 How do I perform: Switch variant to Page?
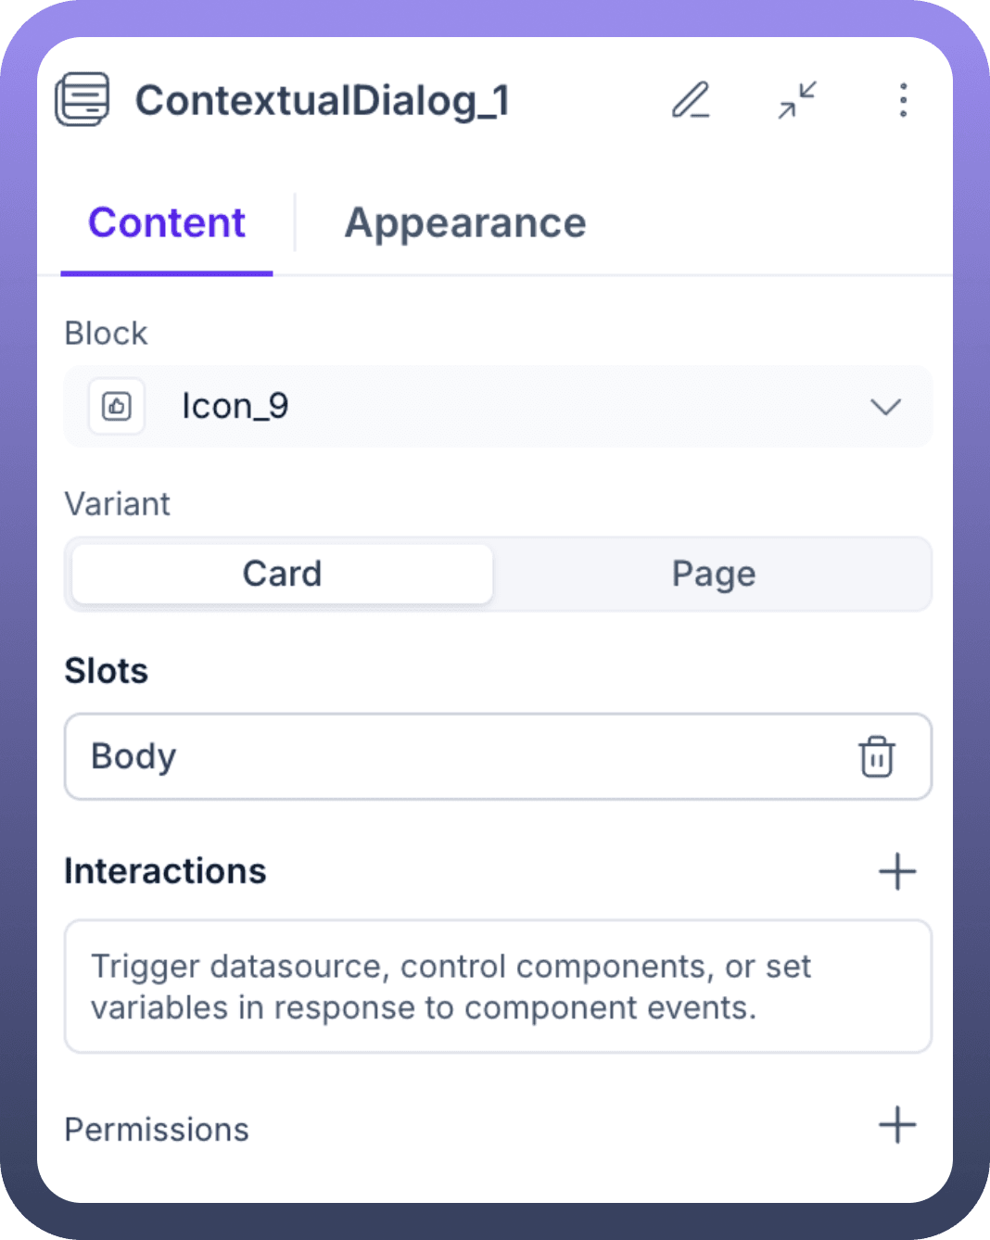pos(713,574)
